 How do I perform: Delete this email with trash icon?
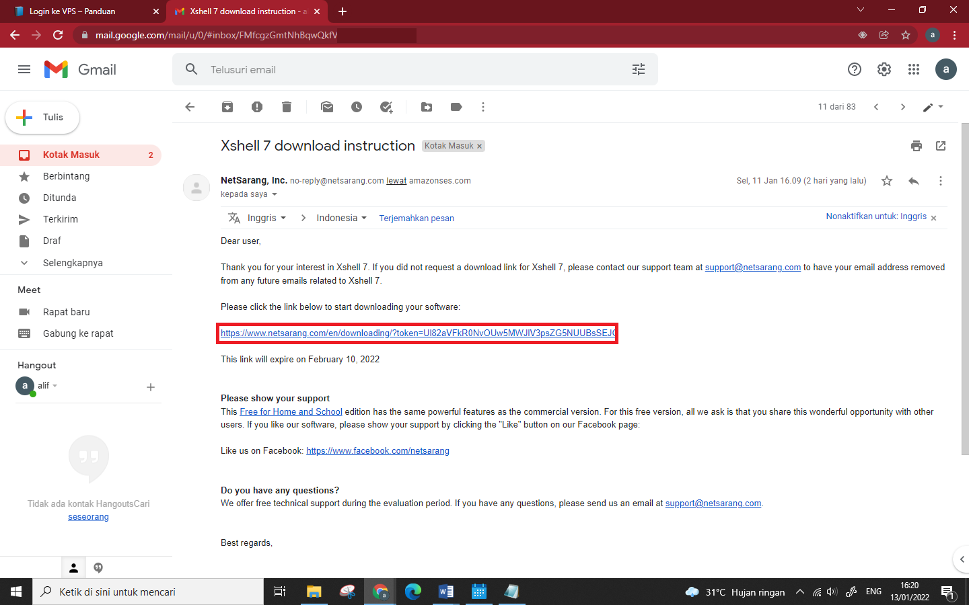tap(287, 107)
